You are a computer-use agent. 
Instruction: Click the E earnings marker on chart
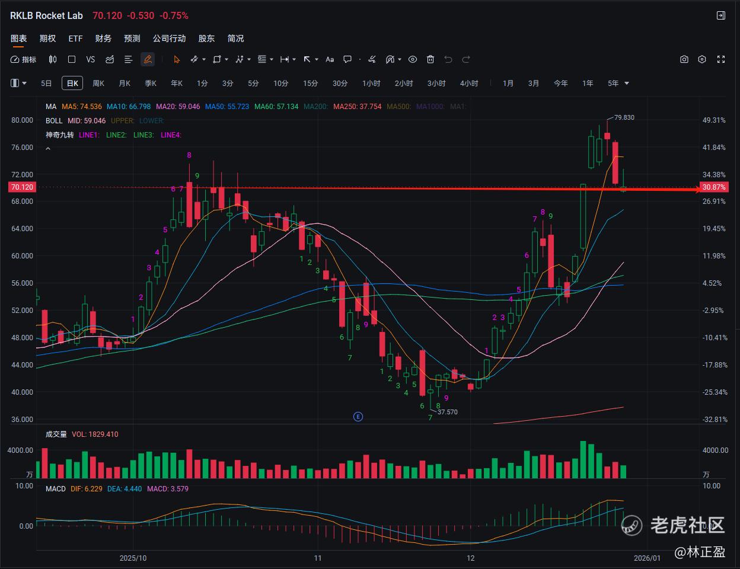358,417
